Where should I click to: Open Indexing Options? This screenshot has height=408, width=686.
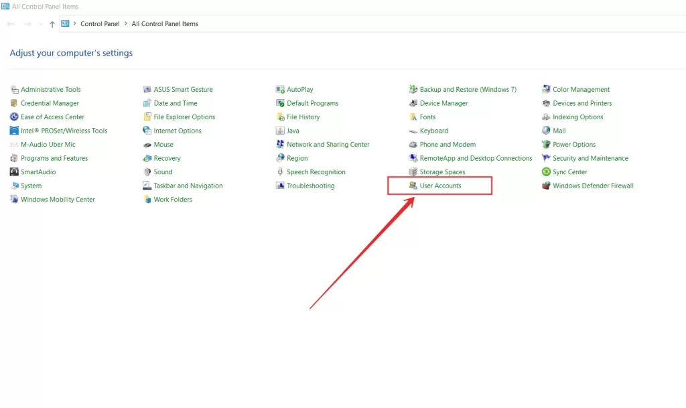pos(578,117)
